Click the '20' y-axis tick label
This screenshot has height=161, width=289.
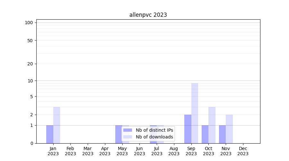30,64
